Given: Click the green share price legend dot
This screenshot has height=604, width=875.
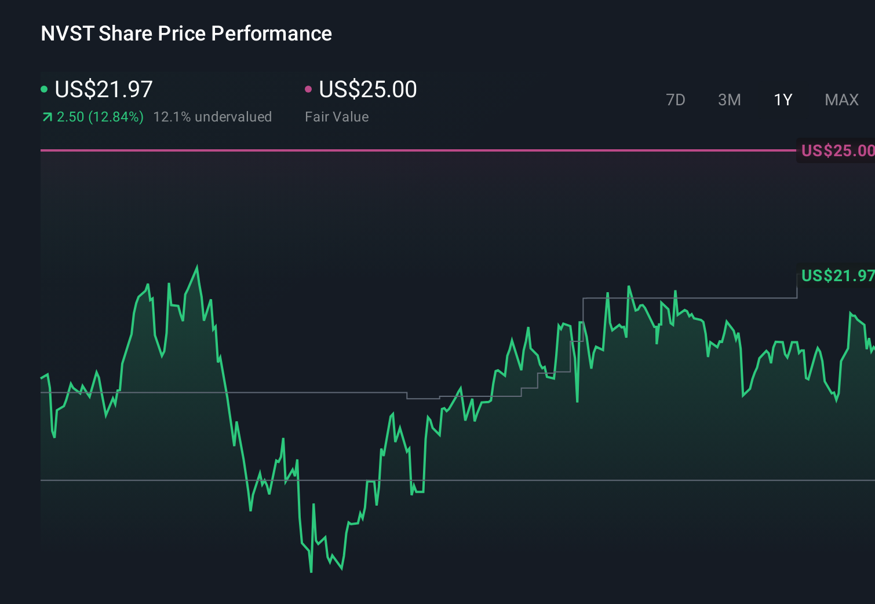Looking at the screenshot, I should pyautogui.click(x=44, y=89).
